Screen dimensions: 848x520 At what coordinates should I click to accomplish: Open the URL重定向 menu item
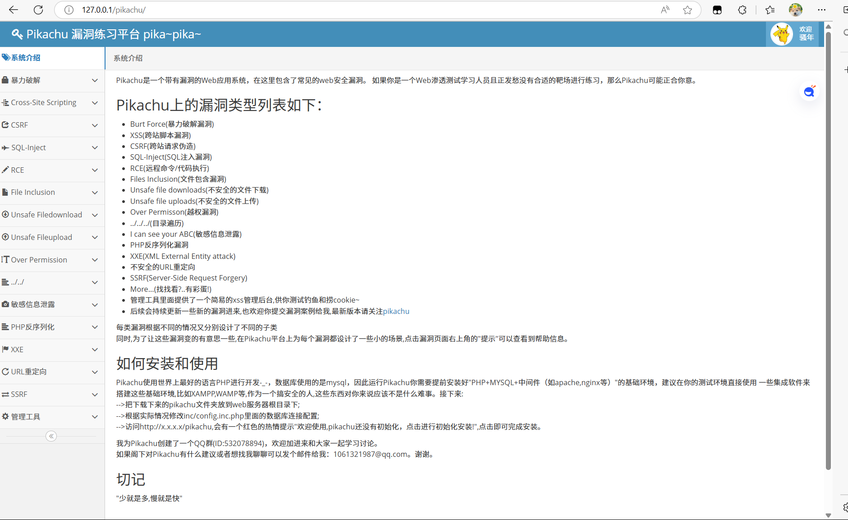(52, 372)
